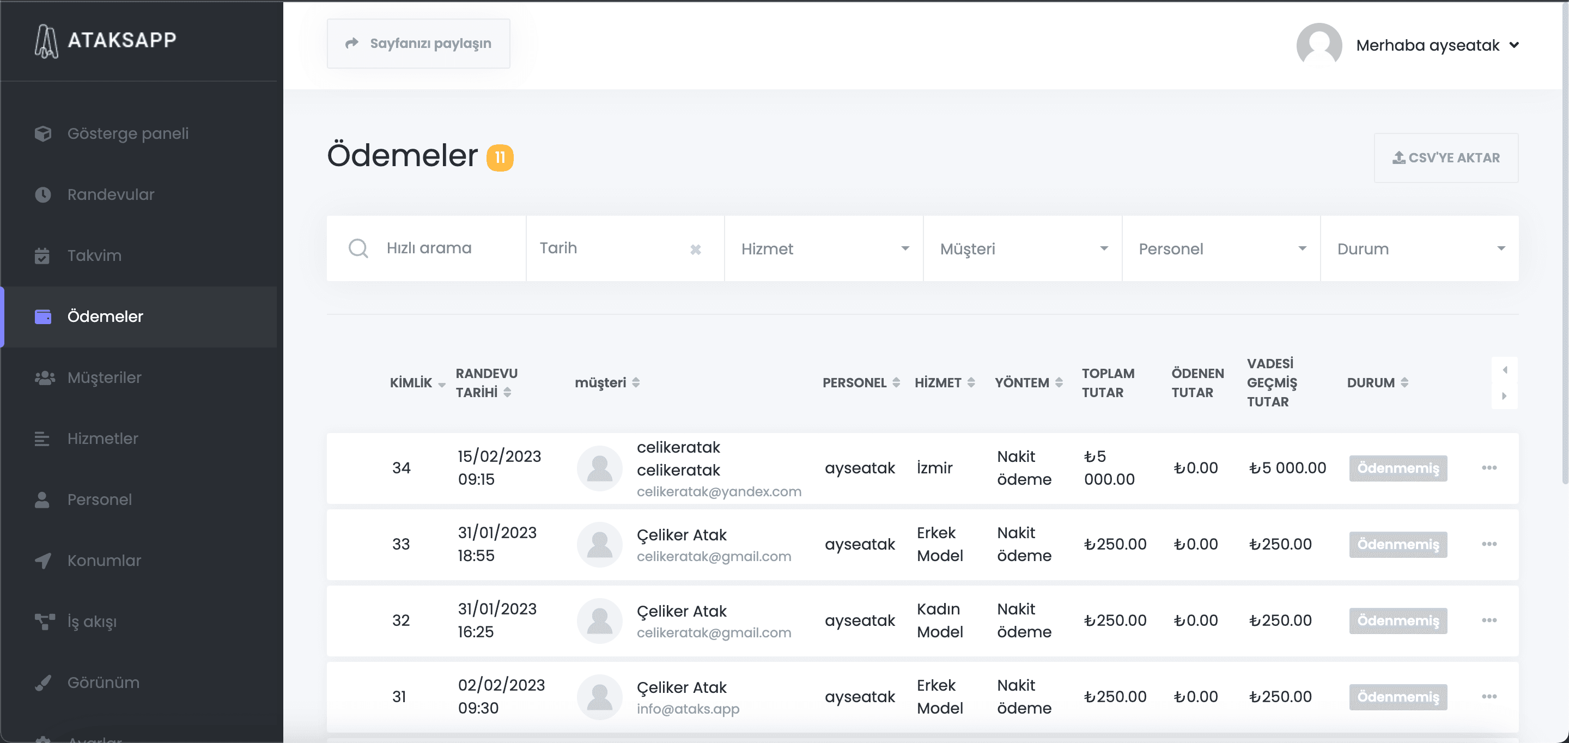
Task: Sort by PERSONEL column
Action: (861, 382)
